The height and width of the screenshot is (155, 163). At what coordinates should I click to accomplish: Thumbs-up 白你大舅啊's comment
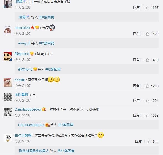point(149,142)
